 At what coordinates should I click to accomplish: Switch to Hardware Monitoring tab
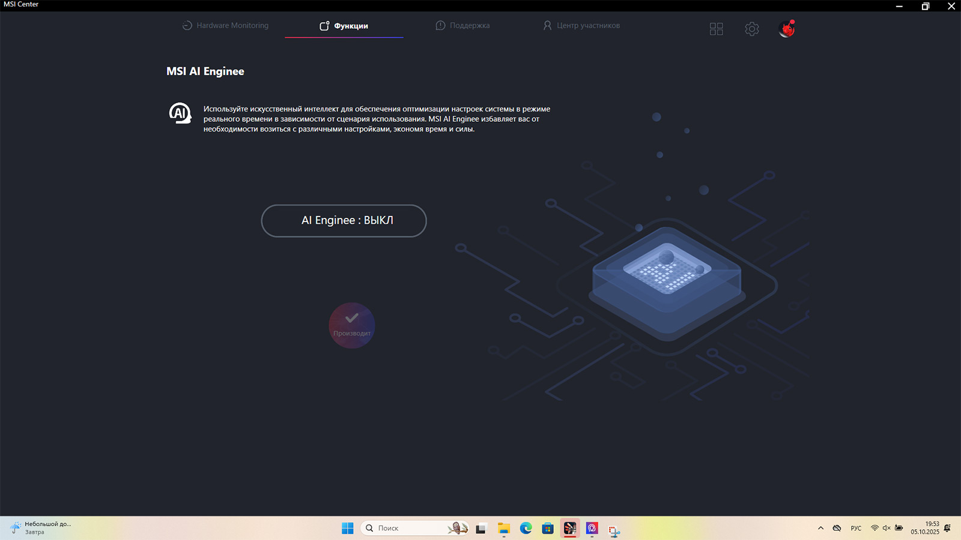[x=225, y=26]
